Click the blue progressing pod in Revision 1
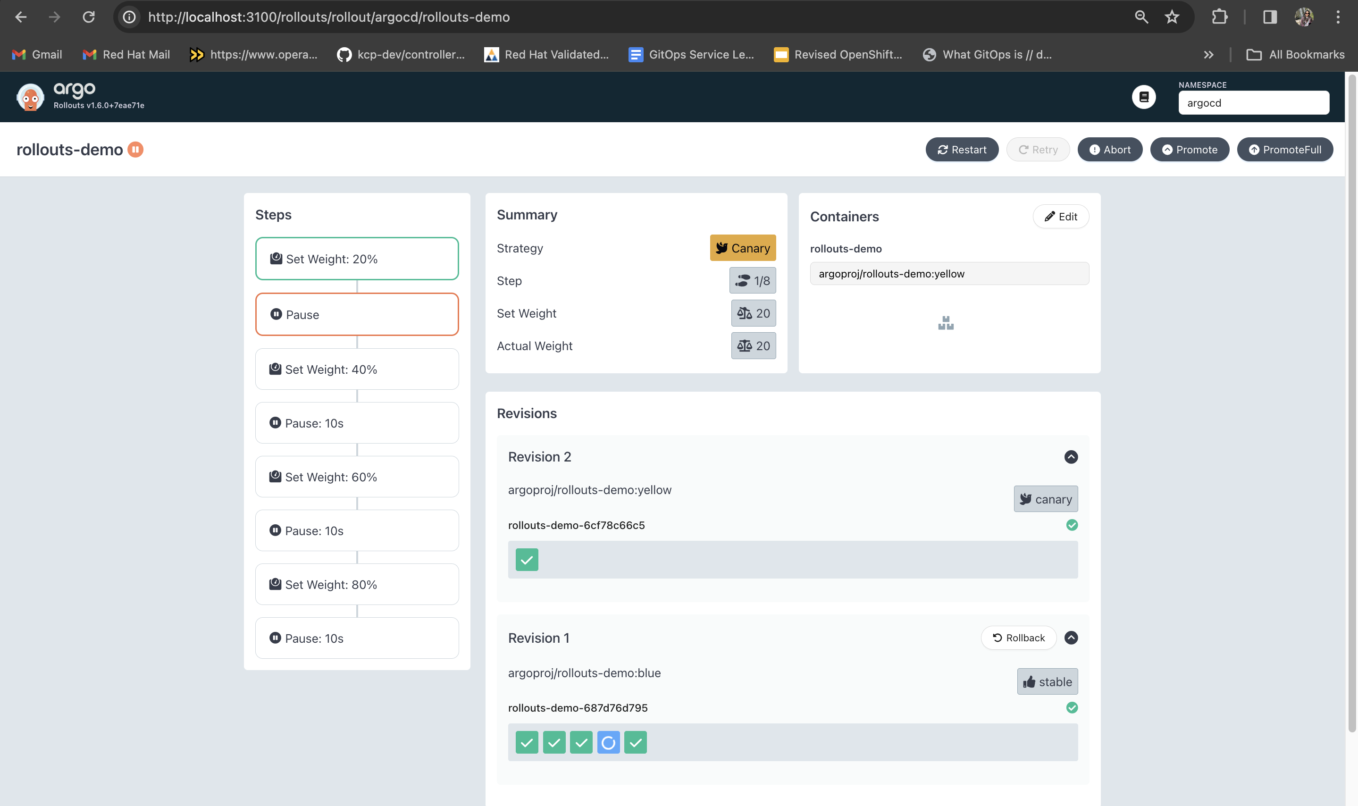Screen dimensions: 1358x806 [x=608, y=742]
